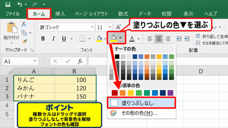Click the Increase Font Size icon

119,27
